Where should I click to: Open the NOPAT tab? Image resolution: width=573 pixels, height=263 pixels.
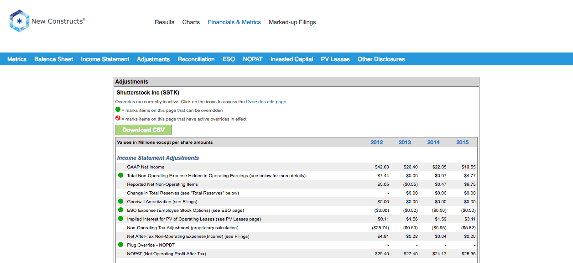[x=253, y=59]
